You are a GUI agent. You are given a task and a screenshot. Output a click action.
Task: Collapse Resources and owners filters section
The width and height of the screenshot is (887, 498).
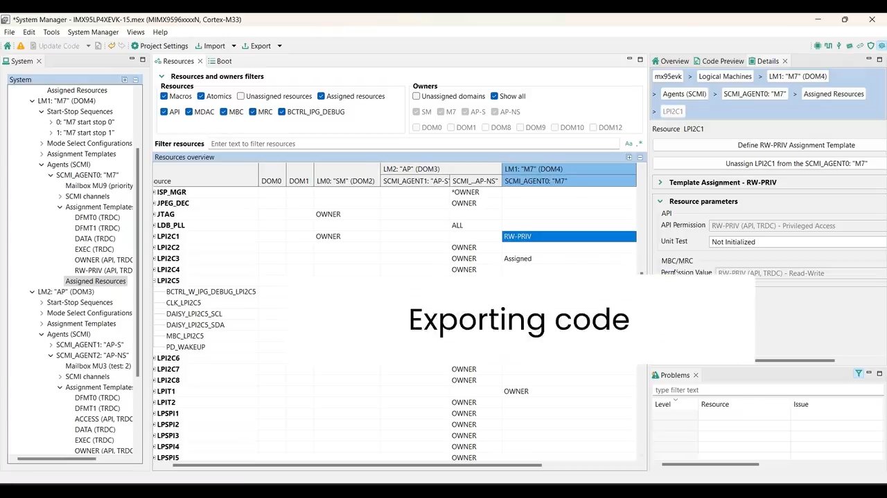162,77
